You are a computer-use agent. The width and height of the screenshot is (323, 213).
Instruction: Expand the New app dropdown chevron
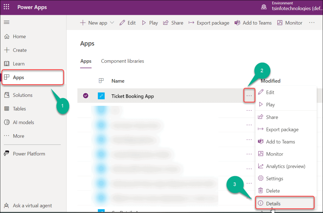112,23
